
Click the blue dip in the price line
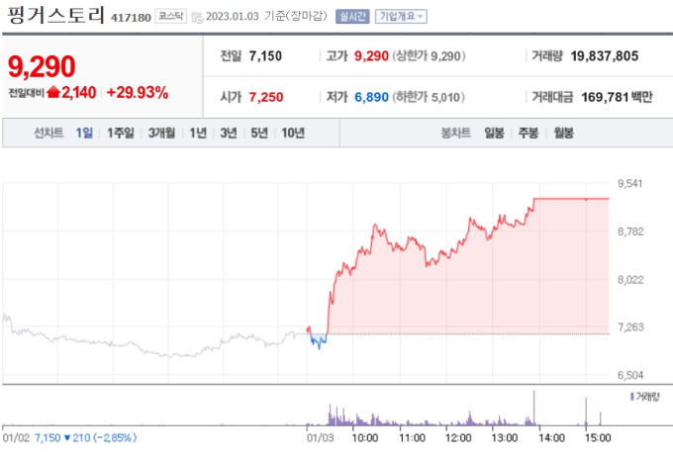point(319,341)
